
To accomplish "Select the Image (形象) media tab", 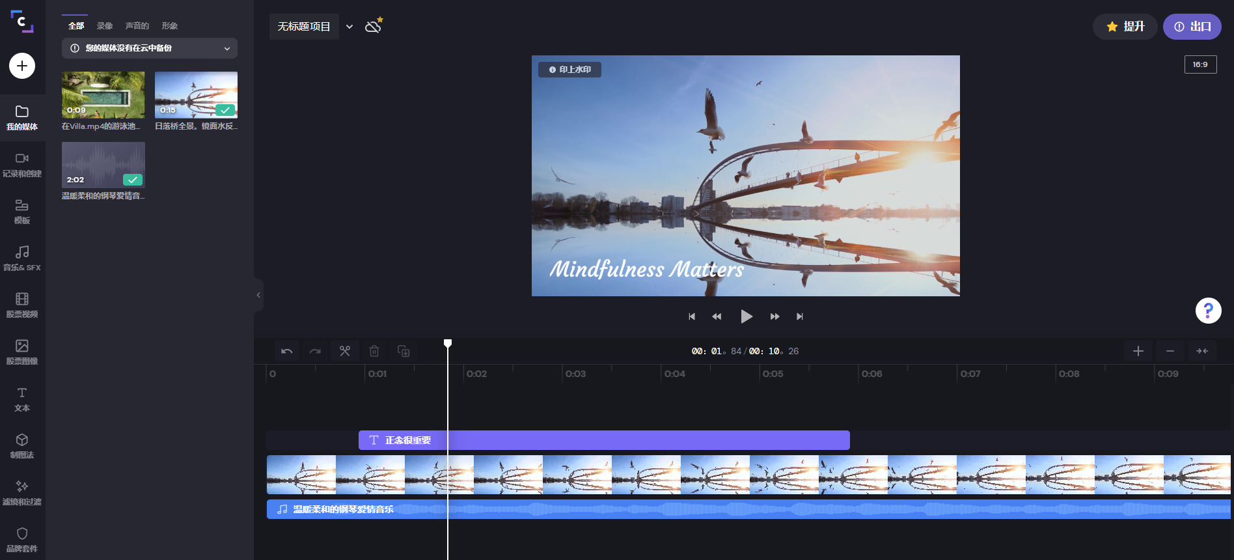I will point(170,26).
